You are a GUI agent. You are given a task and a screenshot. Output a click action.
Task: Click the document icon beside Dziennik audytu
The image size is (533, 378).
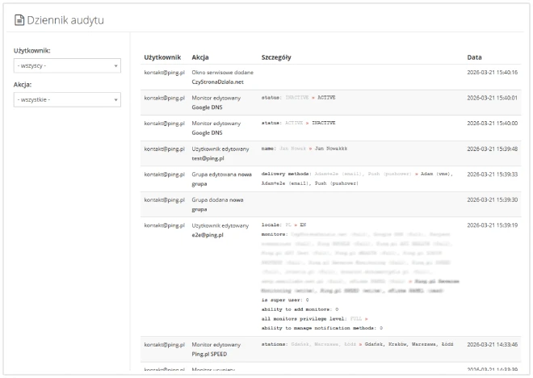19,19
